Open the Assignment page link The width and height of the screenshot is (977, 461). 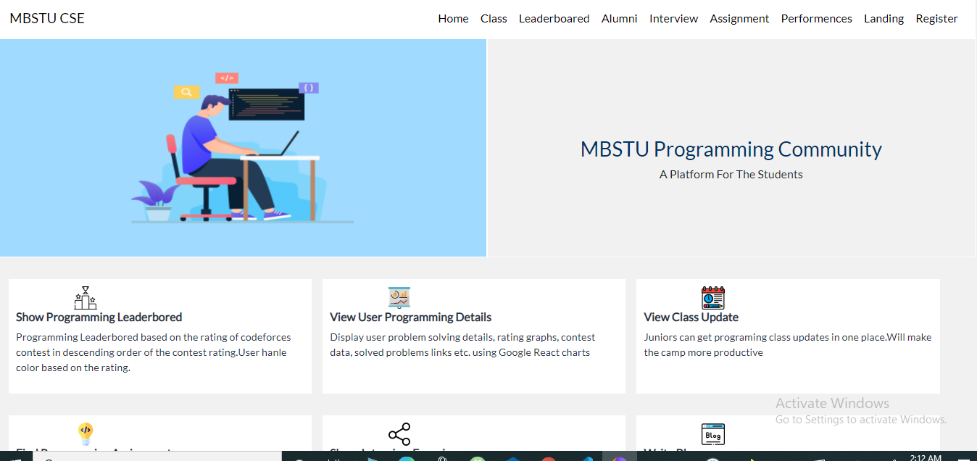tap(739, 18)
